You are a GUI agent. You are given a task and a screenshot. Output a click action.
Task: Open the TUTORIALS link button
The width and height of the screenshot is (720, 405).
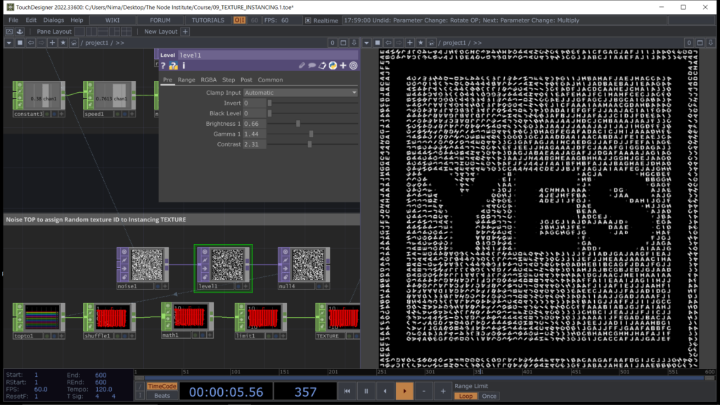point(208,20)
